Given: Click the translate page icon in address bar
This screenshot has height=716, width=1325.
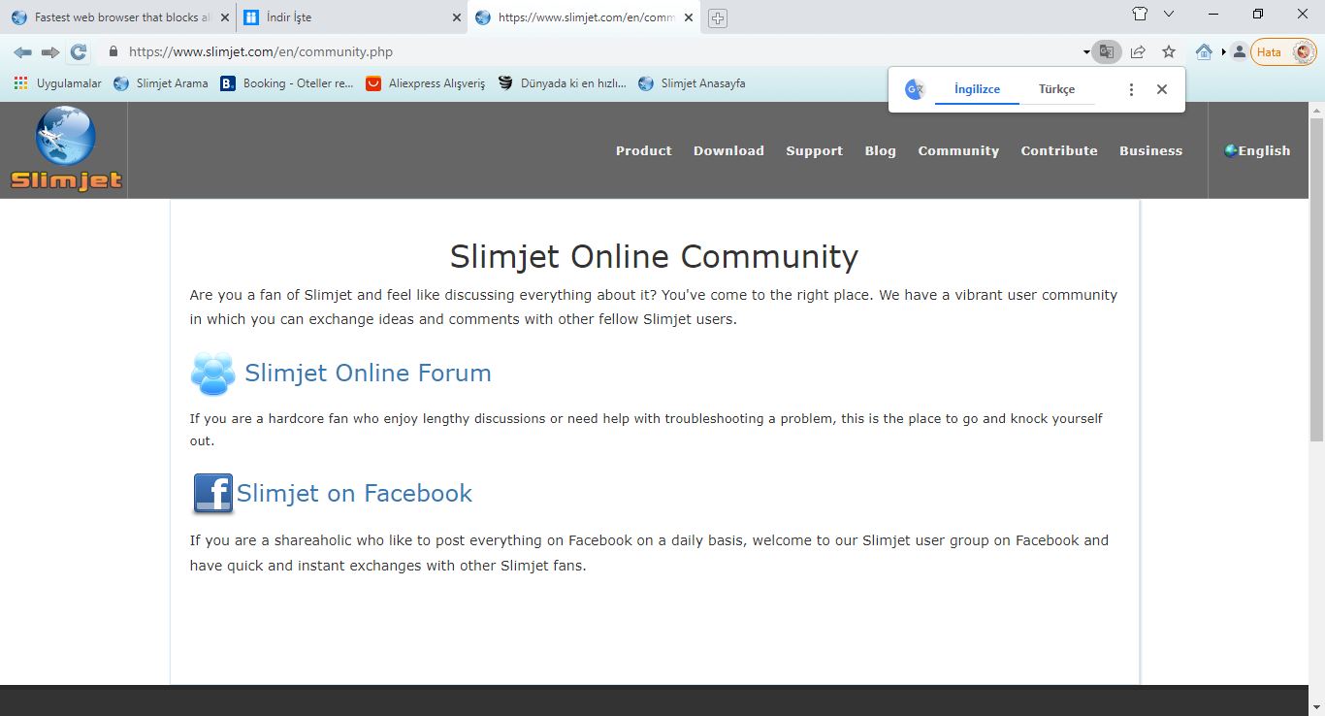Looking at the screenshot, I should click(1107, 52).
